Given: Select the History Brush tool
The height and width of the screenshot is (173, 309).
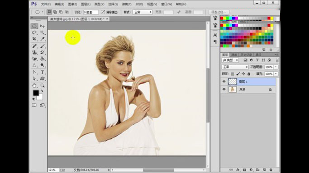Looking at the screenshot, I should [x=43, y=52].
